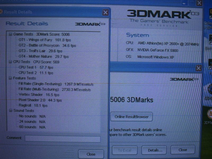Click the To Excel button

[x=125, y=150]
